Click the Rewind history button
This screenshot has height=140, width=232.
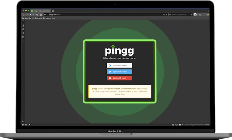(31, 15)
